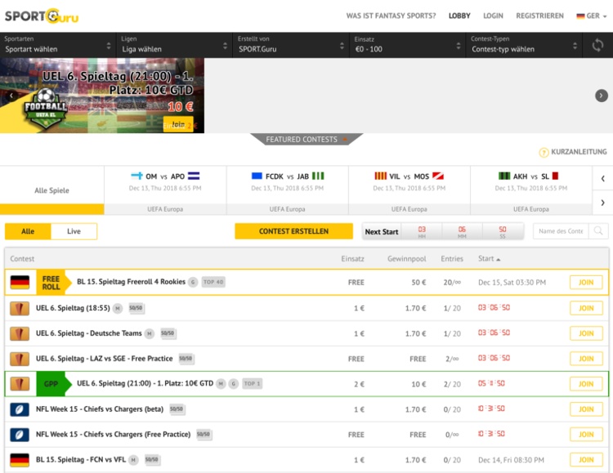Sort by Start column header
The image size is (613, 473).
(489, 258)
